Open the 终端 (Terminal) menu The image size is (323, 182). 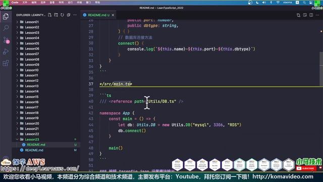(x=79, y=3)
